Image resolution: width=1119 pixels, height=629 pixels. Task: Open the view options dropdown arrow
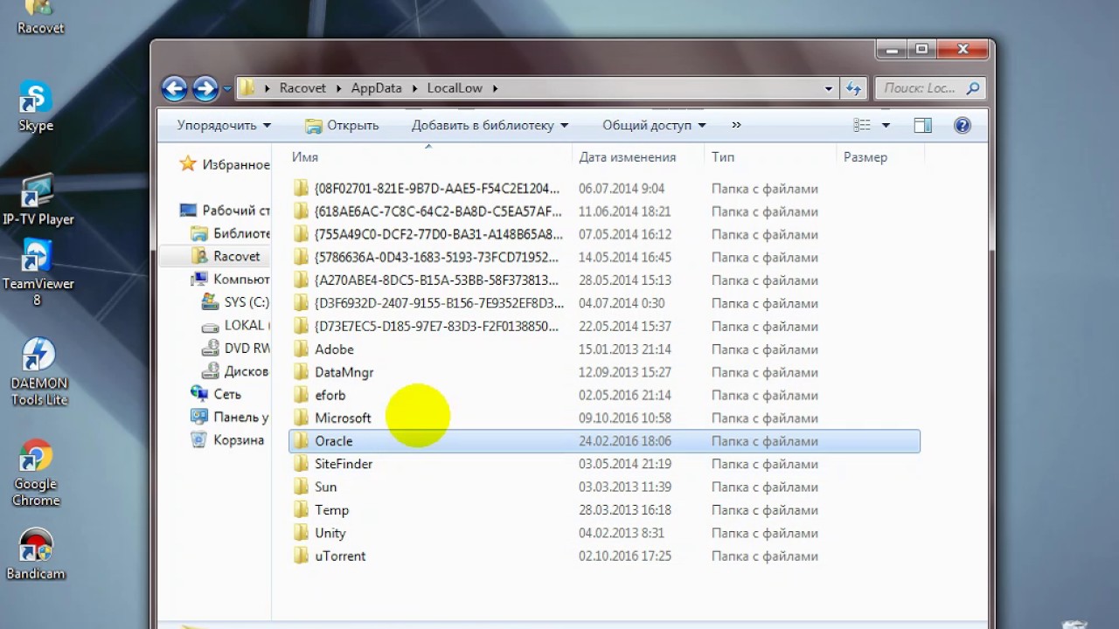(886, 126)
